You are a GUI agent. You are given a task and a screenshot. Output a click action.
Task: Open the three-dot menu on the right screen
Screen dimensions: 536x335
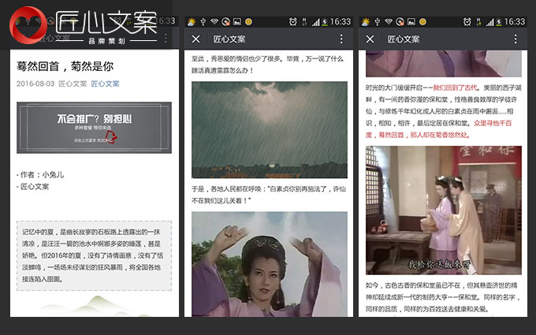(515, 39)
